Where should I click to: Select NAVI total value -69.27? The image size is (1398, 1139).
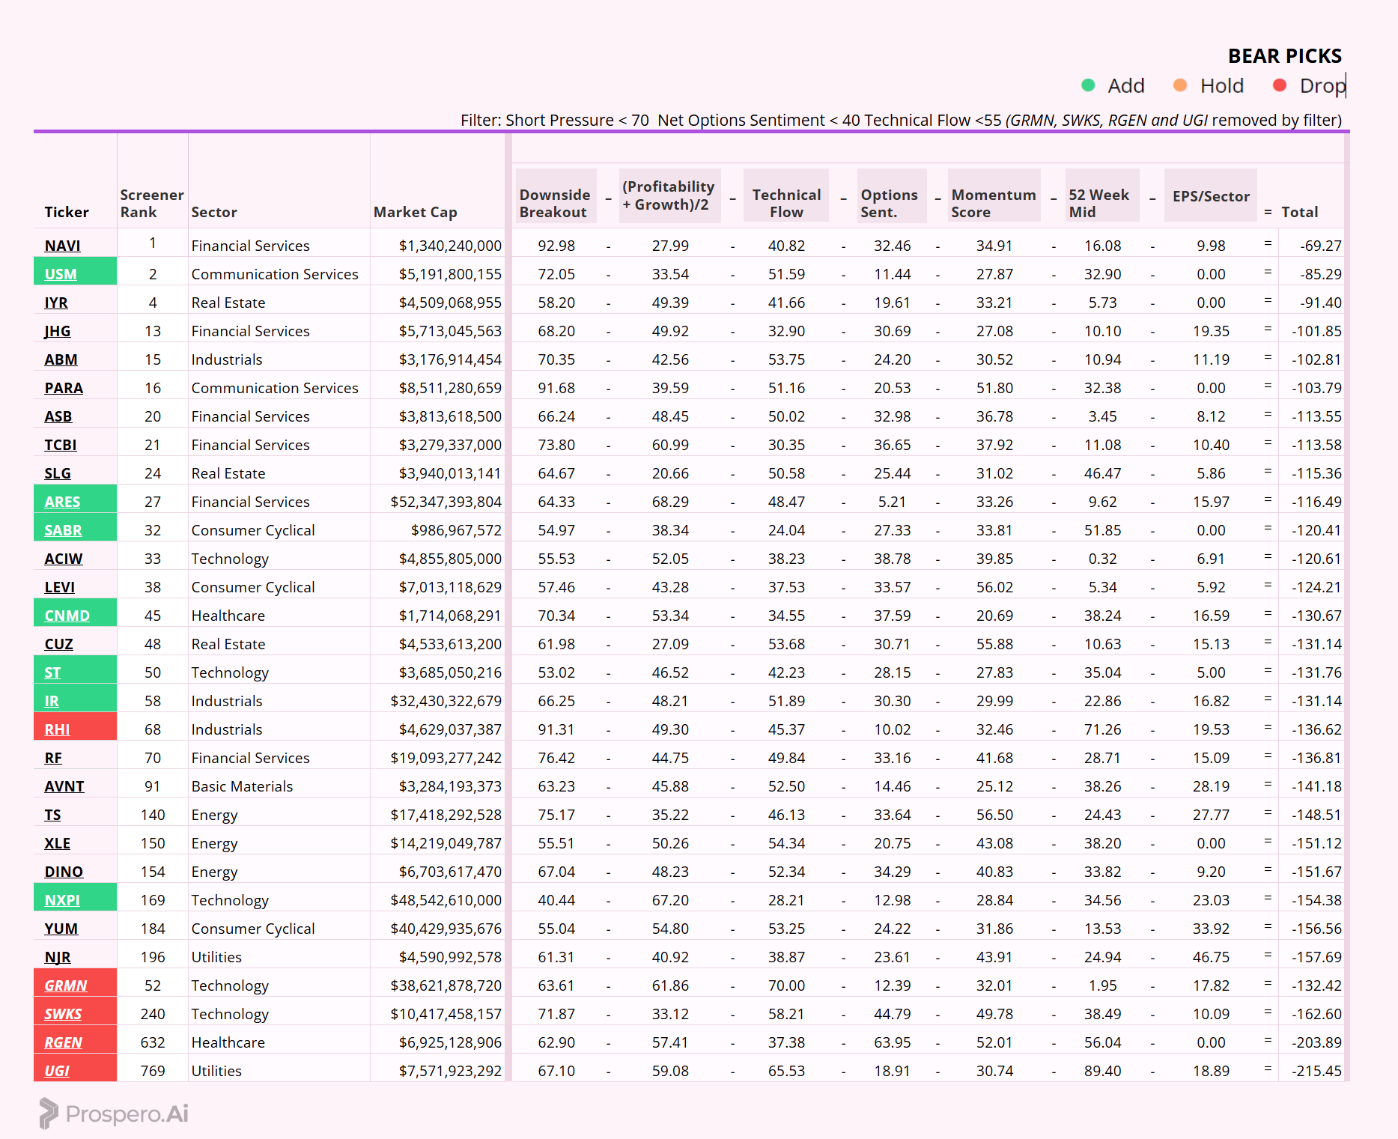point(1321,246)
